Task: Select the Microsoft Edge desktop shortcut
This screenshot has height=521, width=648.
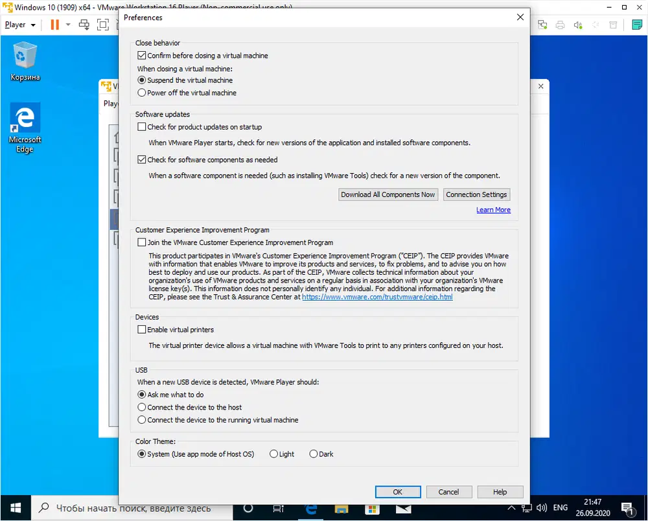Action: click(25, 128)
